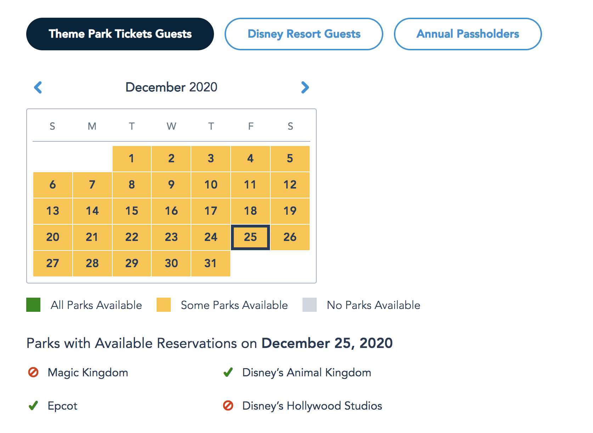Image resolution: width=593 pixels, height=433 pixels.
Task: Click the Hollywood Studios unavailable icon
Action: click(228, 406)
